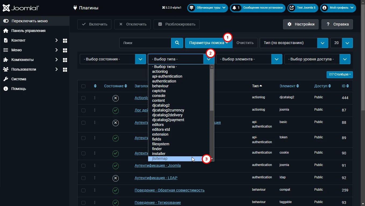Check the checkbox for plugin ID 444
The height and width of the screenshot is (206, 365).
click(x=83, y=98)
